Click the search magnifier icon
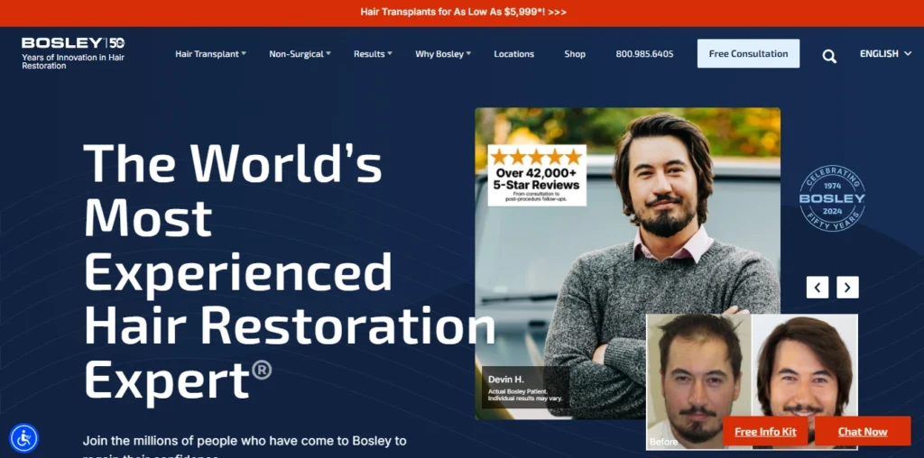The height and width of the screenshot is (458, 924). [829, 57]
